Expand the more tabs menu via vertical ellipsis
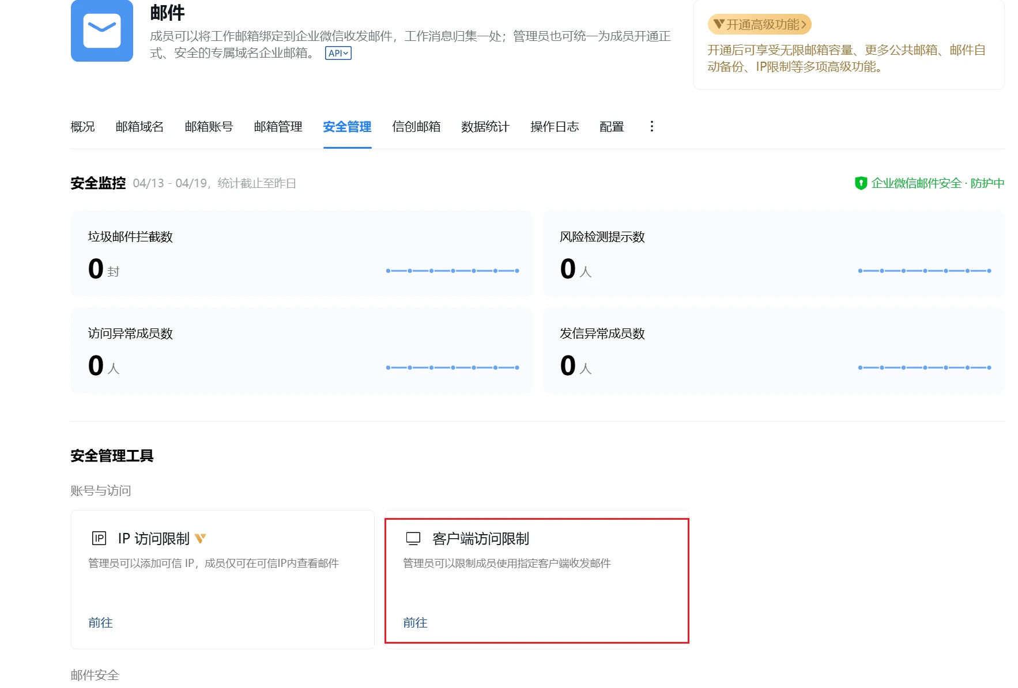1018x688 pixels. pos(651,126)
